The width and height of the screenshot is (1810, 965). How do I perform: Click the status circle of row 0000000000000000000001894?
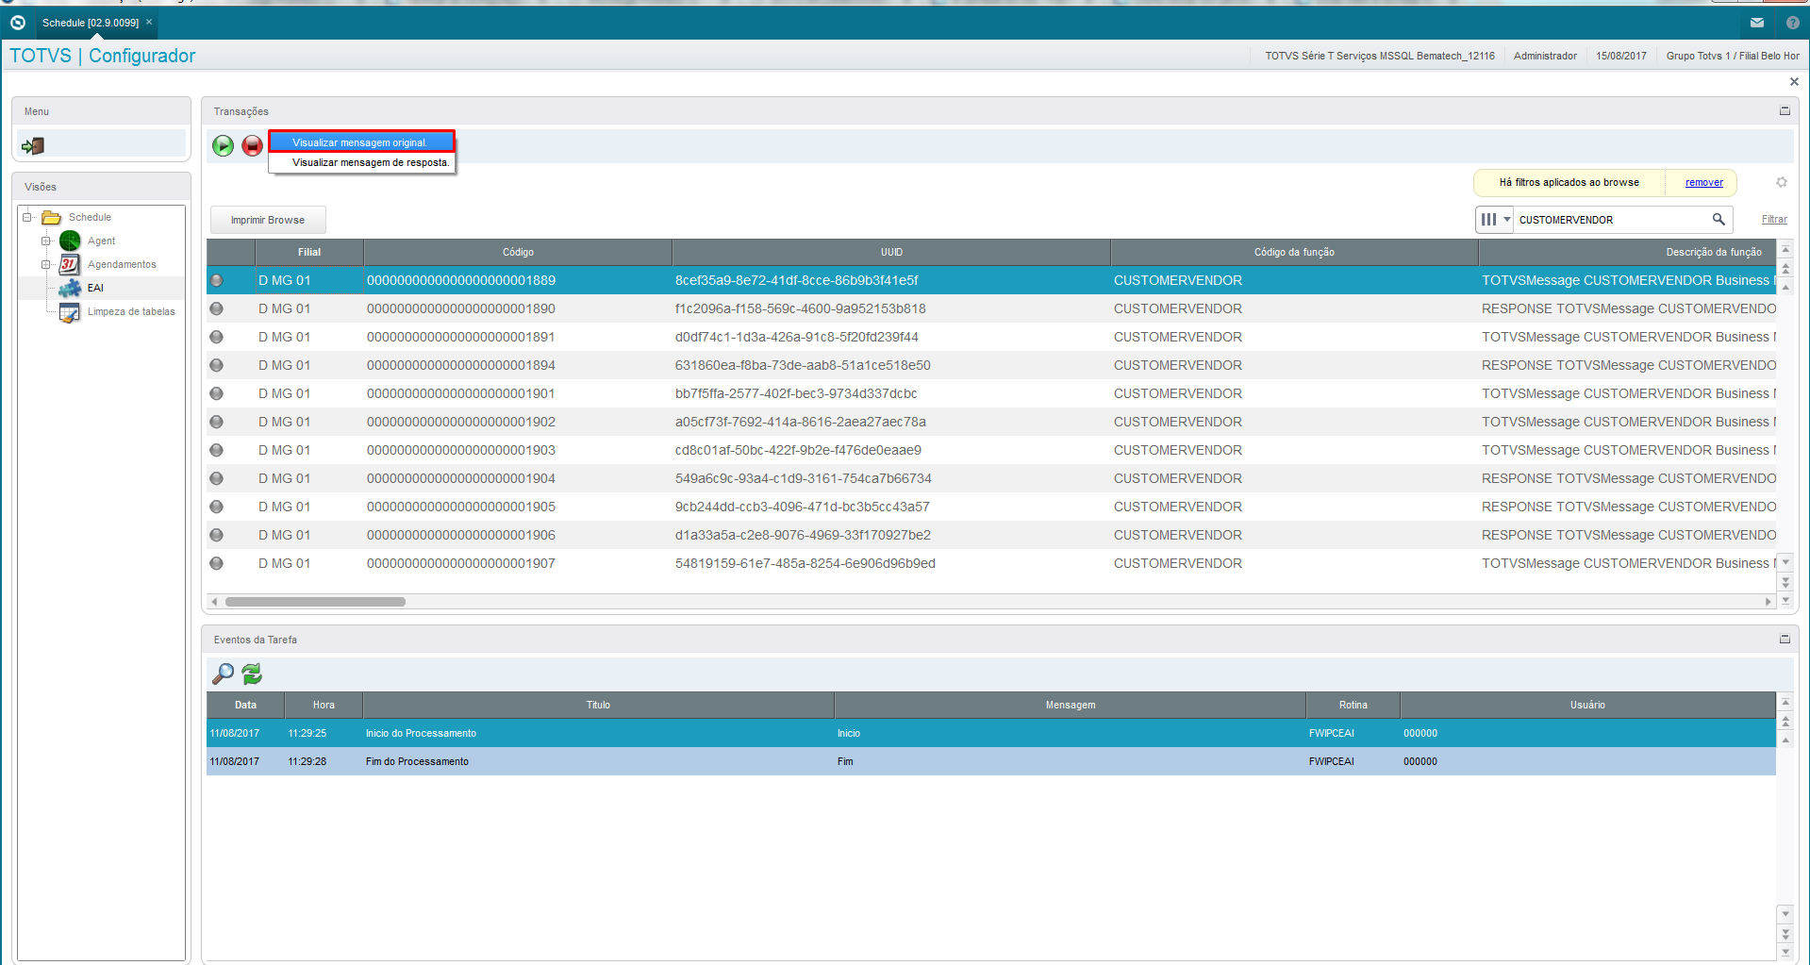tap(217, 365)
